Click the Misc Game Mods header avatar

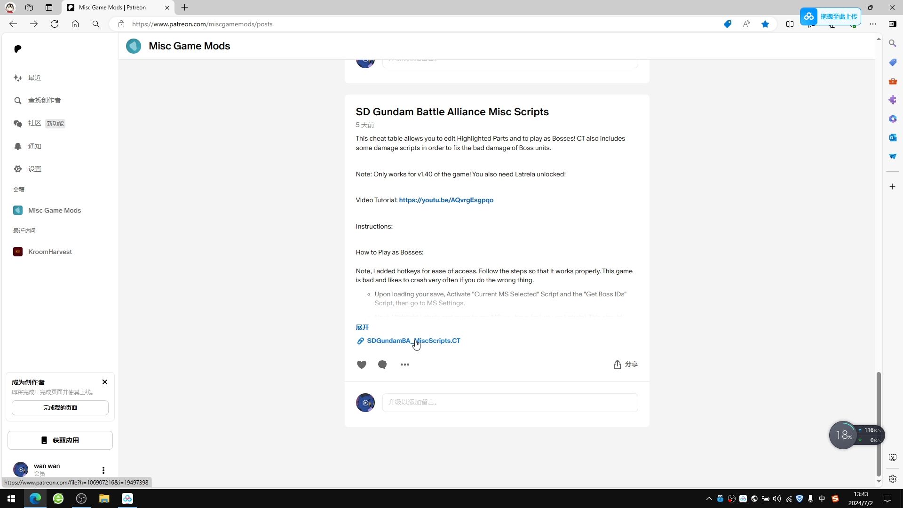134,46
